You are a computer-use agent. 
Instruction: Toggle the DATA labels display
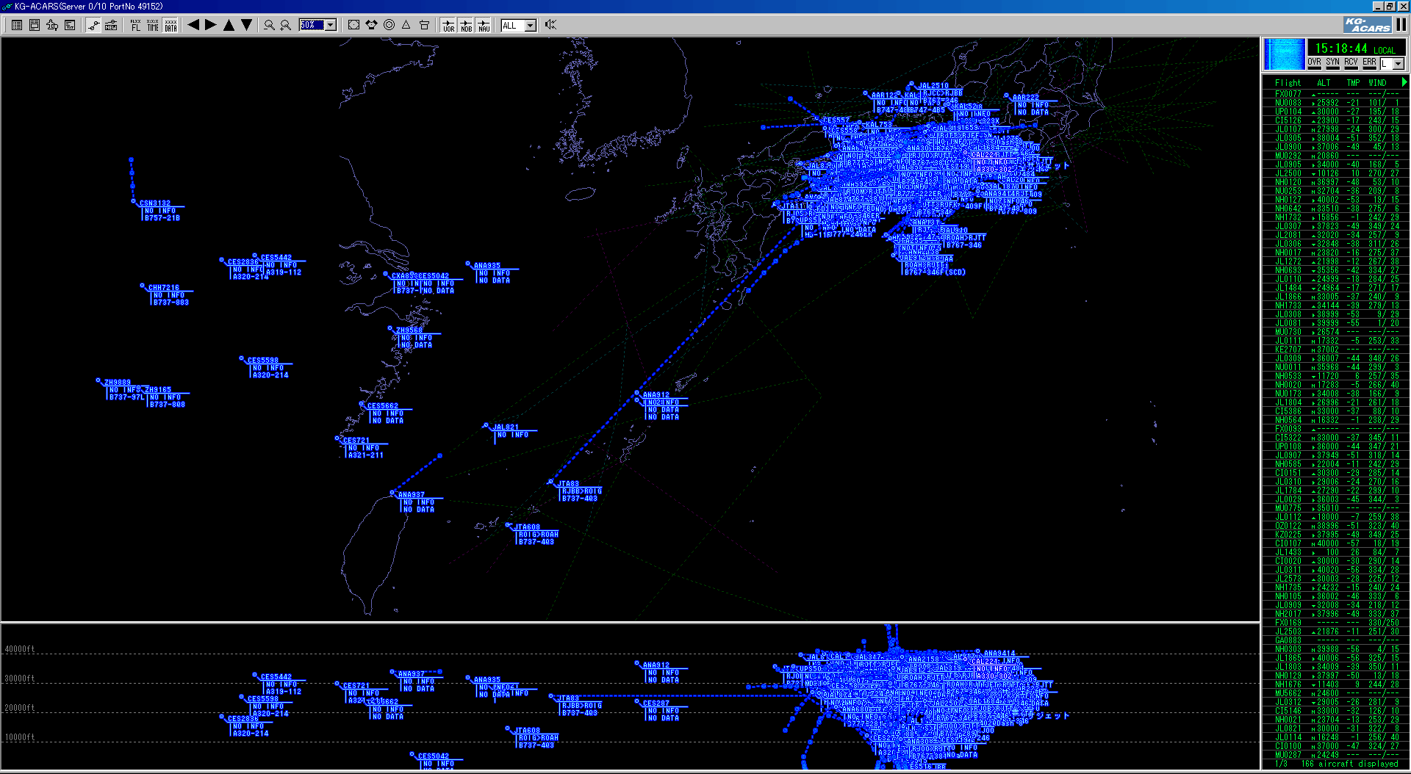pyautogui.click(x=170, y=25)
